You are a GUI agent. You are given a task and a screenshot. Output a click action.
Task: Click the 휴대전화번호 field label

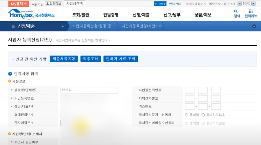pos(24,115)
